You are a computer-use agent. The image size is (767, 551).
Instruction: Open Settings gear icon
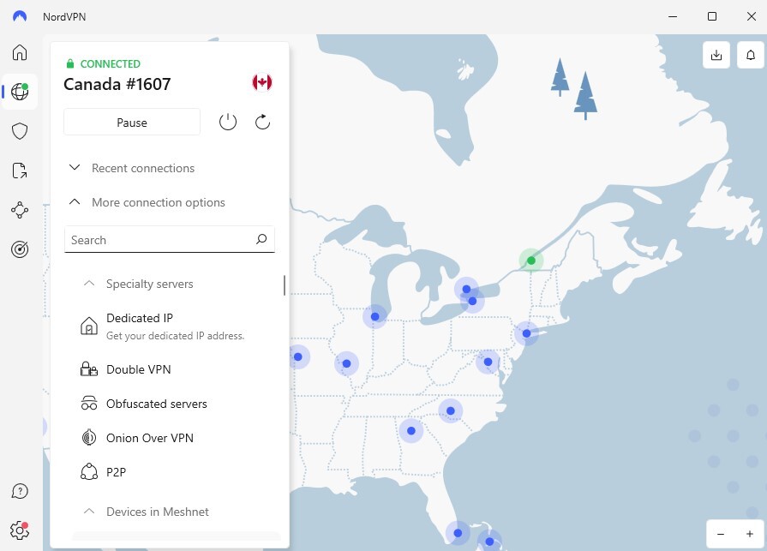[20, 530]
